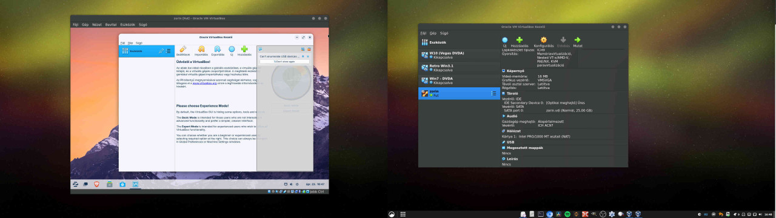
Task: Select W10 (Vegas DVDA) virtual machine
Action: (x=459, y=55)
